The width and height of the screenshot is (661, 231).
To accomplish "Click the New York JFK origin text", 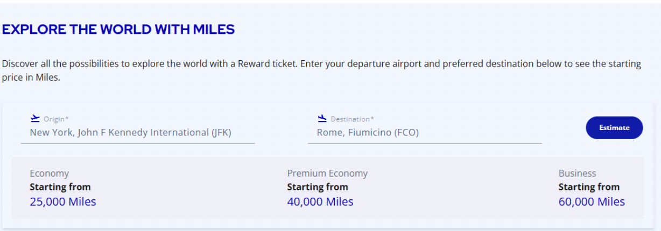I will [130, 133].
